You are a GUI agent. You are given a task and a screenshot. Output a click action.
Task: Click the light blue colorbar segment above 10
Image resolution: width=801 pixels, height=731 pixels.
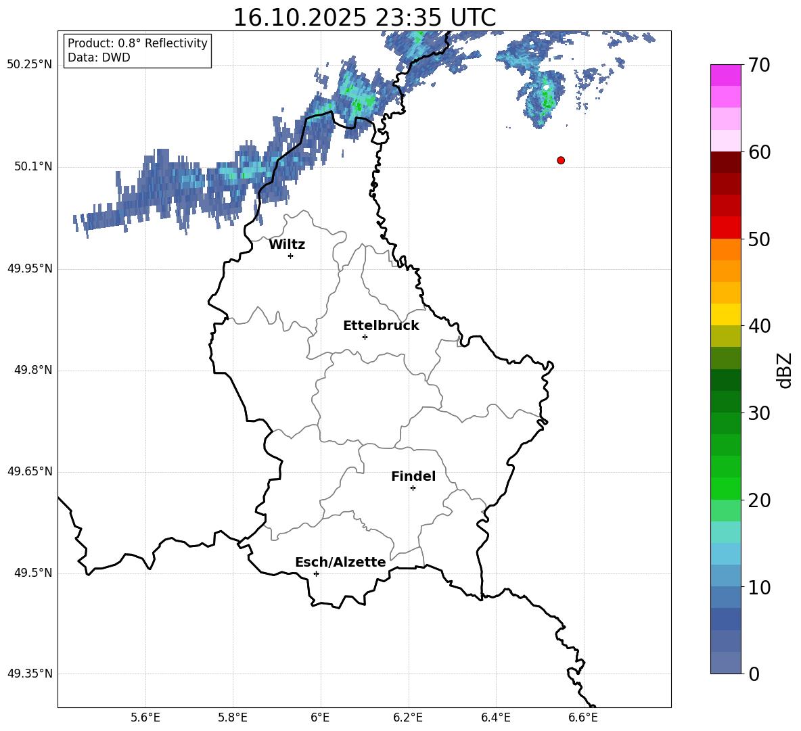click(726, 575)
